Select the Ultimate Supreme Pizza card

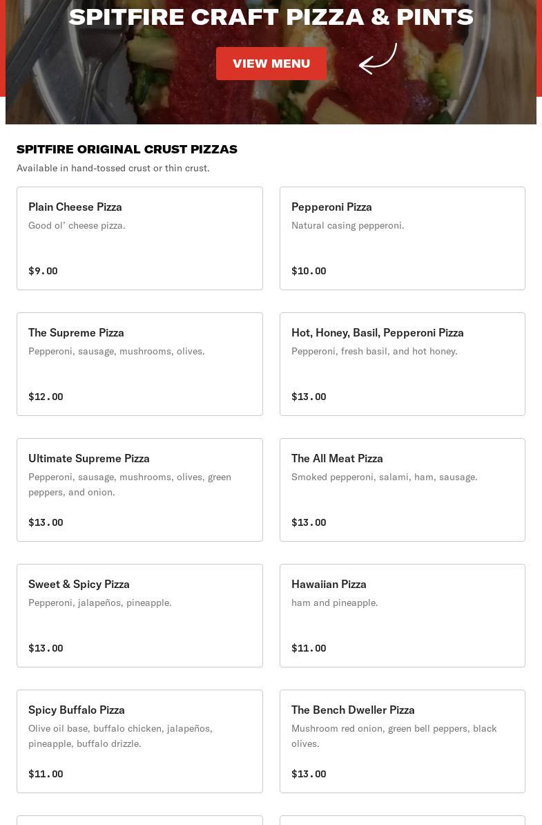click(139, 490)
